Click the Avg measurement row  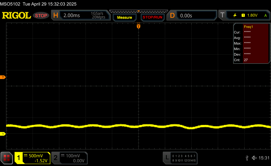(251, 38)
